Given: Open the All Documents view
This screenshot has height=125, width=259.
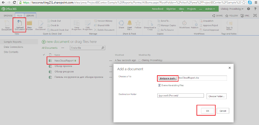Looking at the screenshot, I should click(x=50, y=48).
